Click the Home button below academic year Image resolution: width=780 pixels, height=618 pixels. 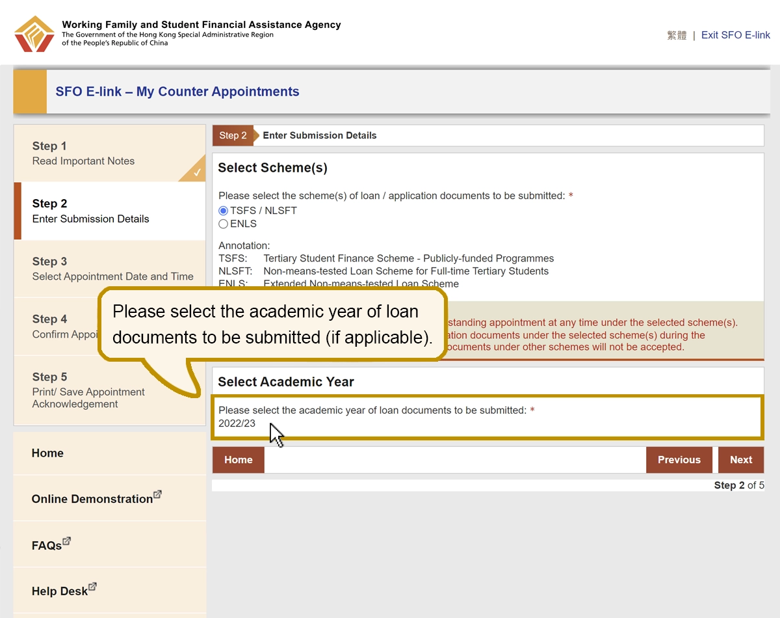click(x=239, y=460)
